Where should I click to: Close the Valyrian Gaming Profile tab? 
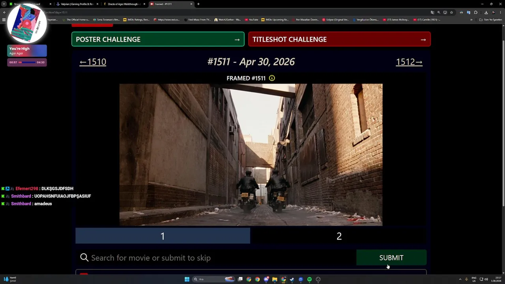(97, 4)
